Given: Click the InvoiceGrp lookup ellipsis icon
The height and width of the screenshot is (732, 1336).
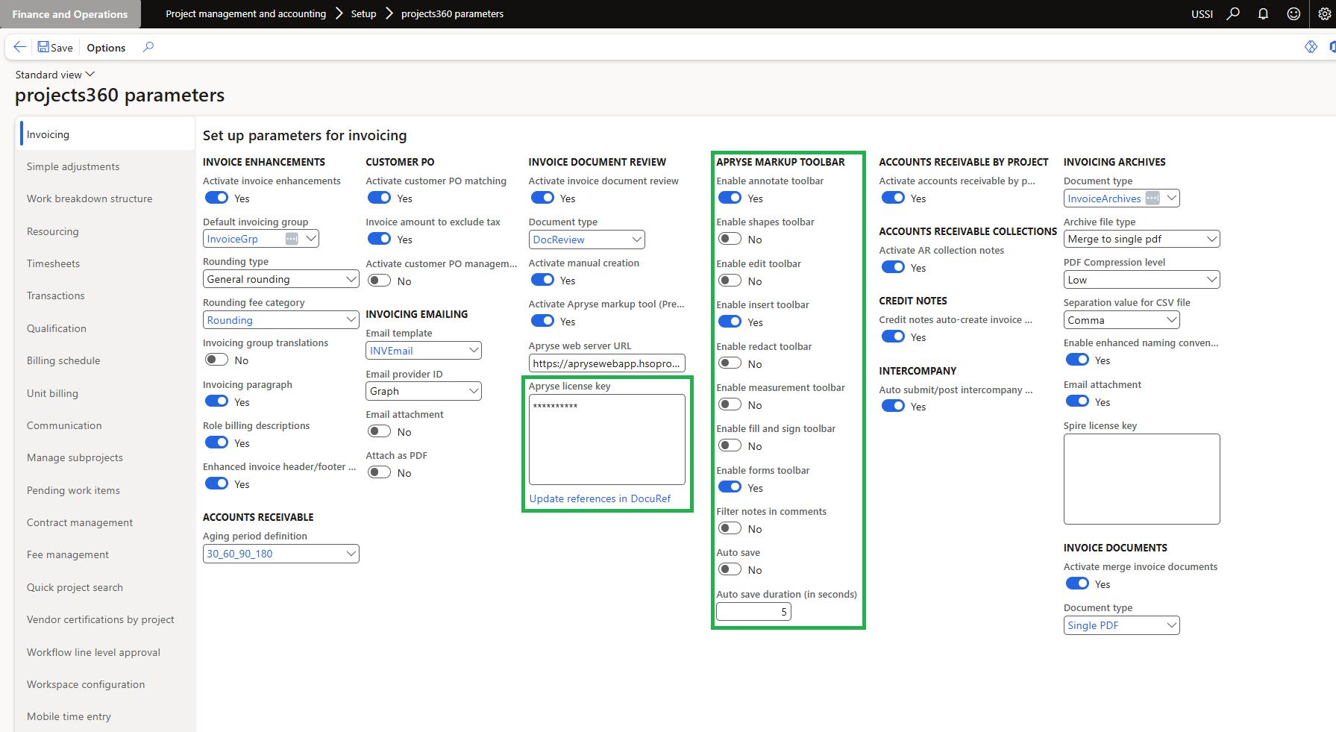Looking at the screenshot, I should 292,239.
